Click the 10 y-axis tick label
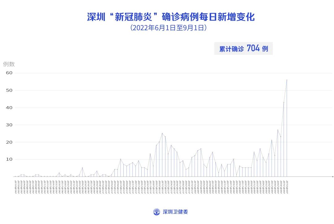The image size is (334, 224). (x=9, y=160)
